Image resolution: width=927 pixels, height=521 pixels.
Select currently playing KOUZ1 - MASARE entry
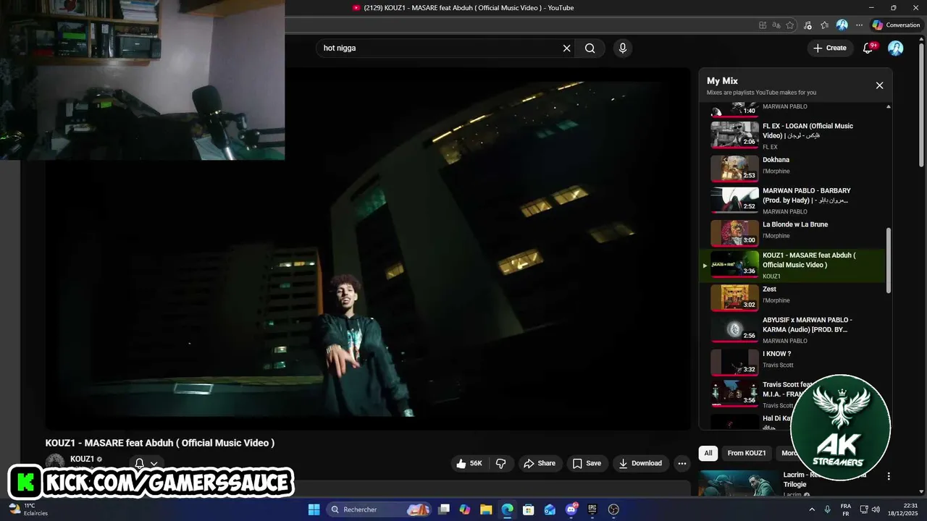coord(794,265)
